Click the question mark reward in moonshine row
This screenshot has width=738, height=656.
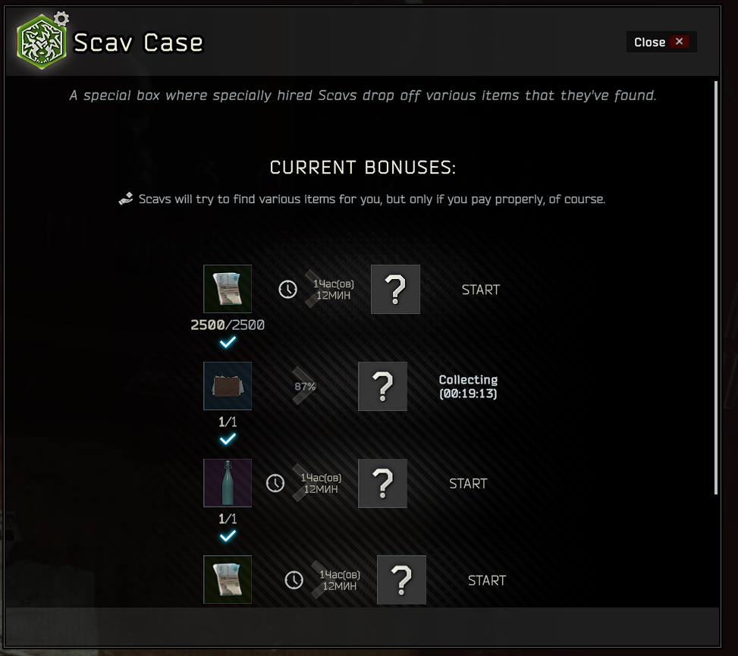coord(382,483)
